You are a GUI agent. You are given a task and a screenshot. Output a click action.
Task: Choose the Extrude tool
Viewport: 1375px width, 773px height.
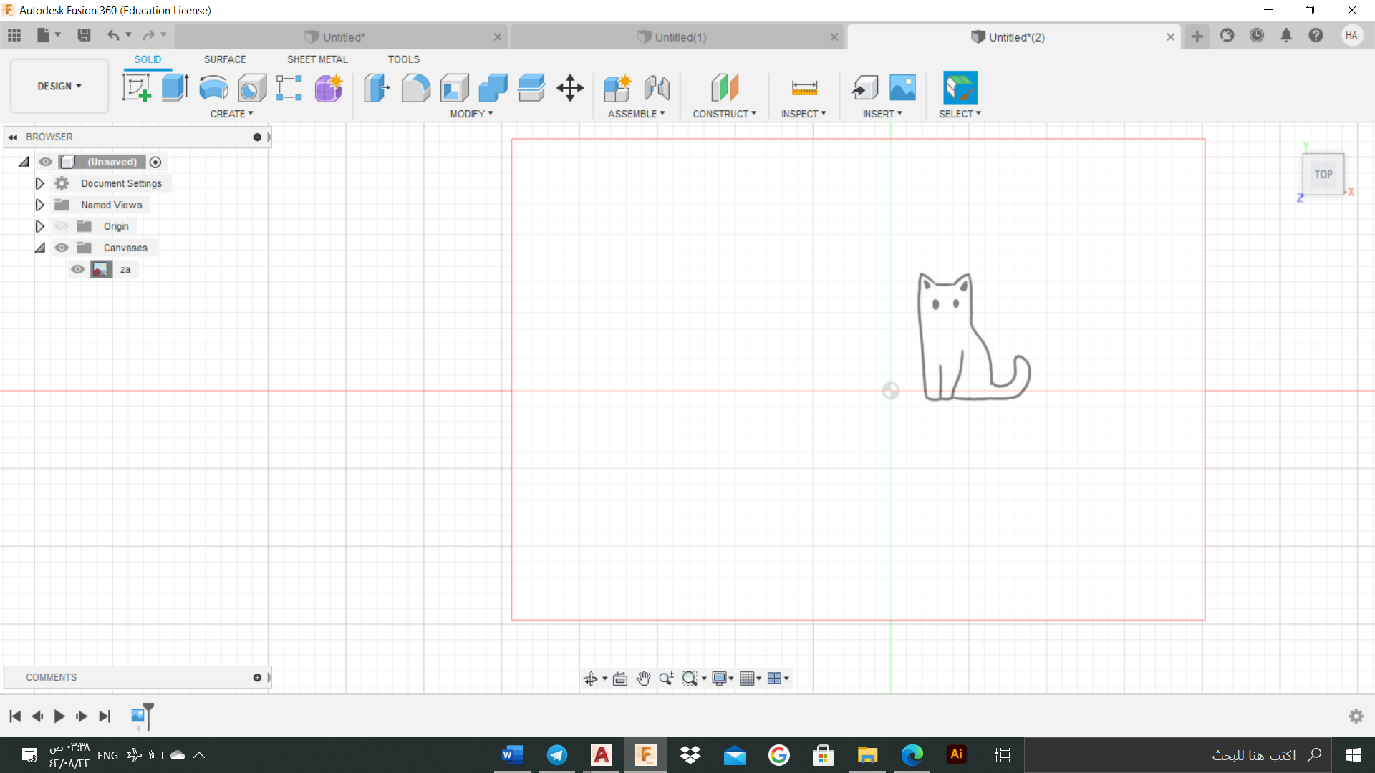click(x=175, y=88)
